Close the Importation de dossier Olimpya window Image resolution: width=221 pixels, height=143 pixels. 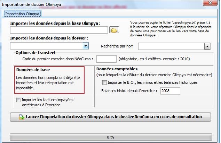click(x=210, y=3)
